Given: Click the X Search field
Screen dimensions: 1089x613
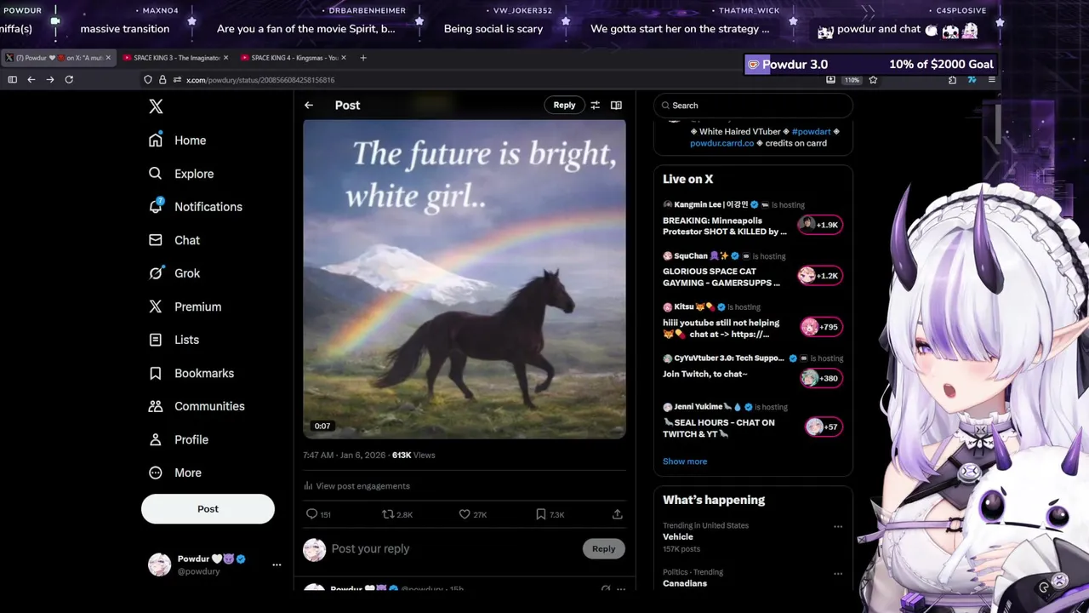Looking at the screenshot, I should point(753,106).
